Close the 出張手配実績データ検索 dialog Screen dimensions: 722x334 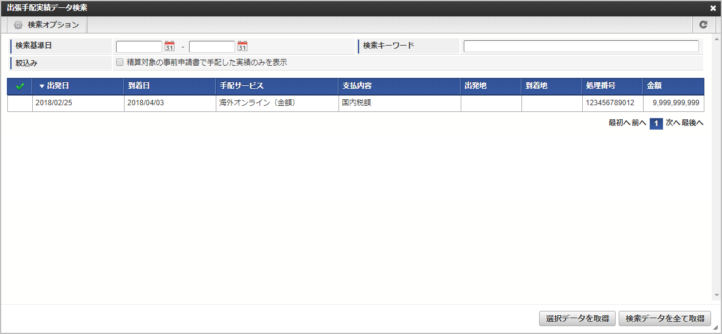(713, 9)
